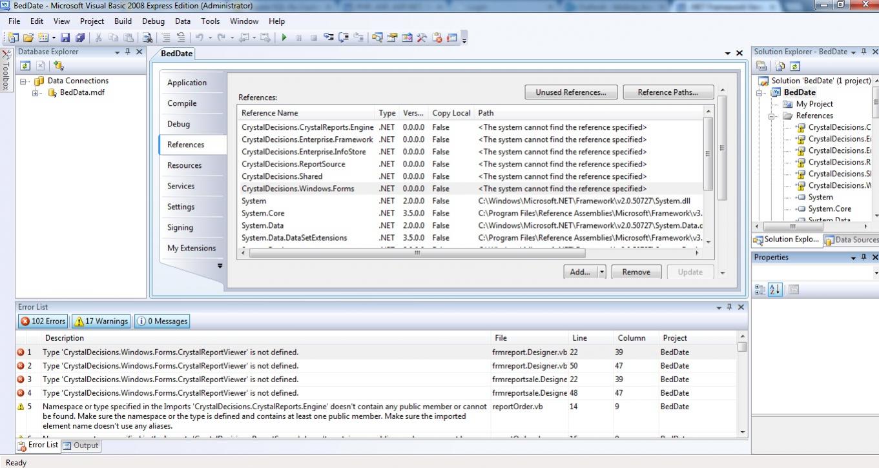879x468 pixels.
Task: Open the File menu
Action: [x=14, y=21]
